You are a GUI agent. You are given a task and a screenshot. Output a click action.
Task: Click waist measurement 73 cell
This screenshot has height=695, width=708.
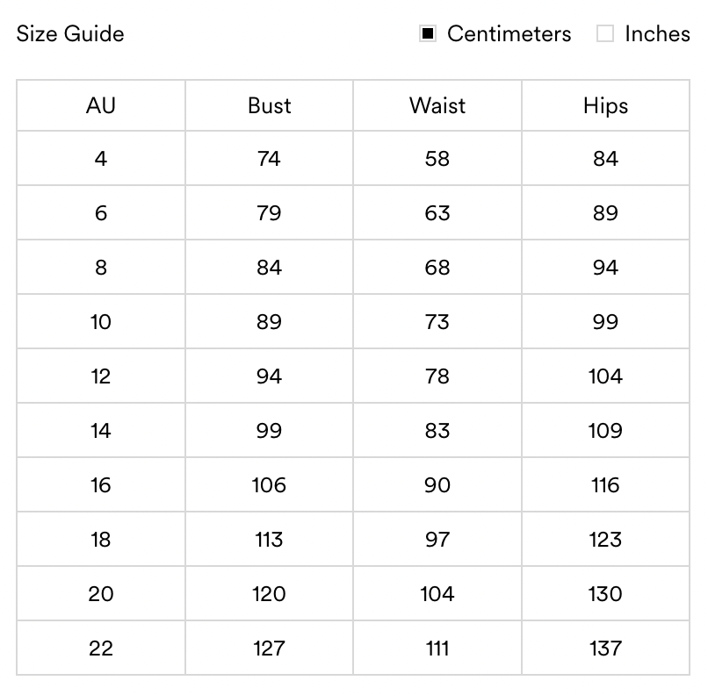(437, 322)
